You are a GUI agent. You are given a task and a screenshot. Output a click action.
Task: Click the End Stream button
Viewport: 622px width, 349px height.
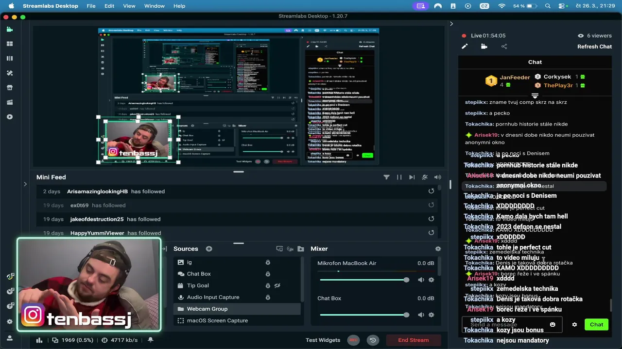(x=414, y=340)
